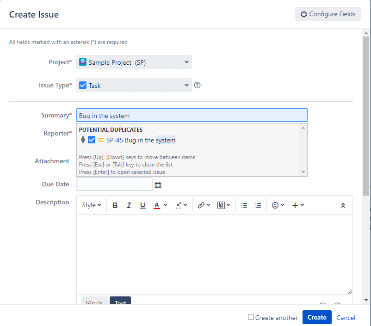The image size is (371, 326).
Task: Click the duplicates list scroll-down arrow
Action: [303, 172]
